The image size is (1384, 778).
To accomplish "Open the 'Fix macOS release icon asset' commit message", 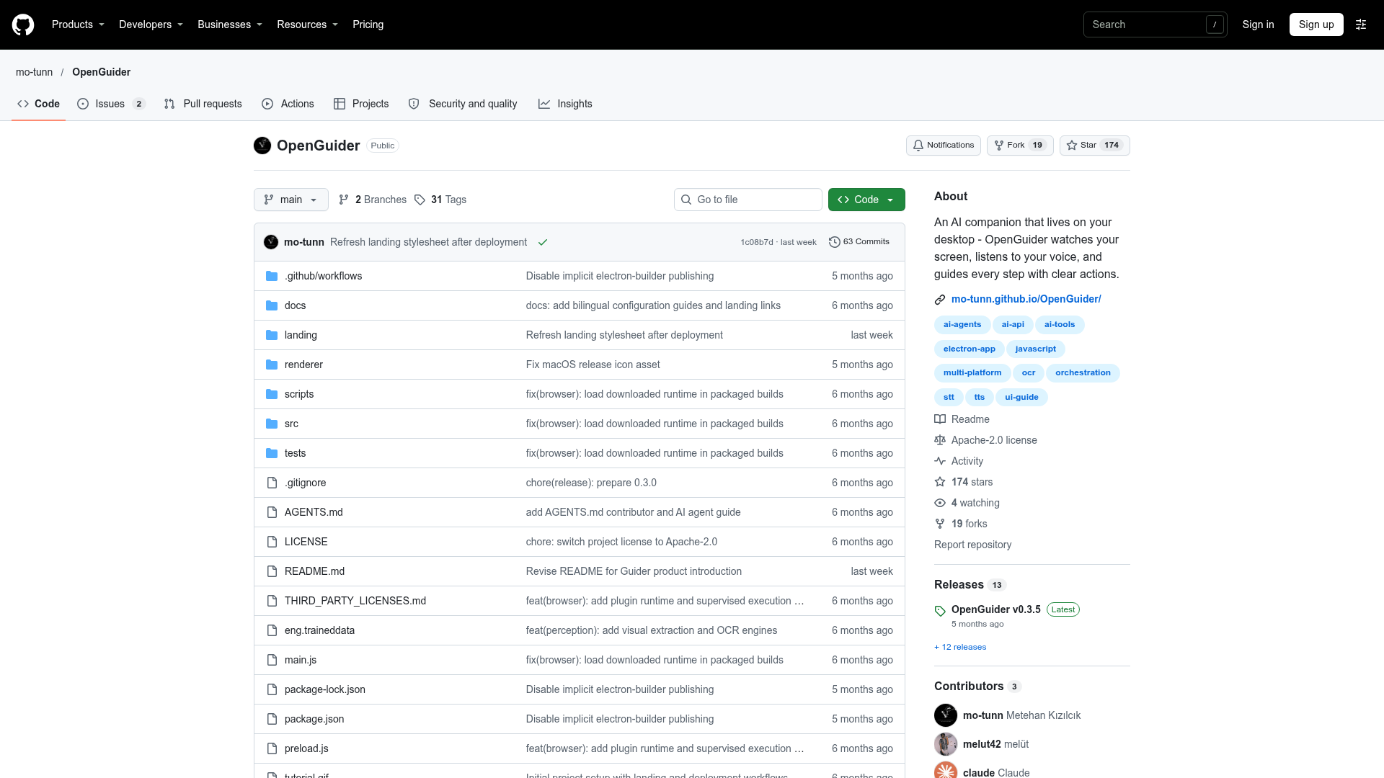I will (593, 365).
